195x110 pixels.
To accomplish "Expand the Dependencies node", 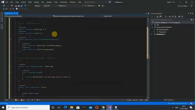I will click(x=154, y=30).
